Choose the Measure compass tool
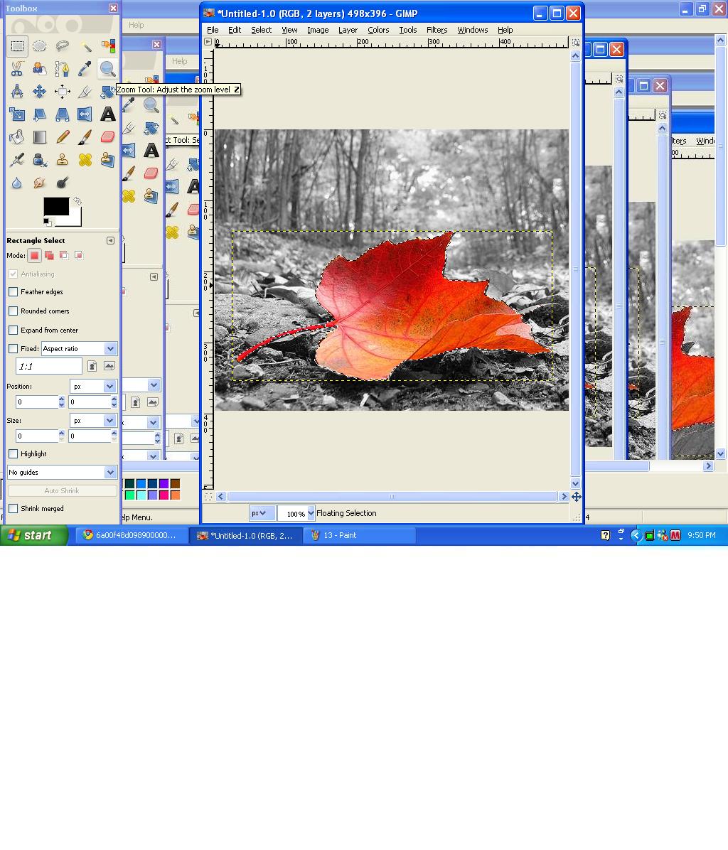Screen dimensions: 728x850 17,92
